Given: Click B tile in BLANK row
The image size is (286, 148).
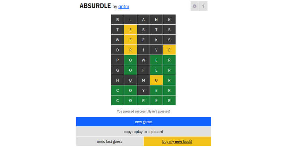Looking at the screenshot, I should coord(118,20).
